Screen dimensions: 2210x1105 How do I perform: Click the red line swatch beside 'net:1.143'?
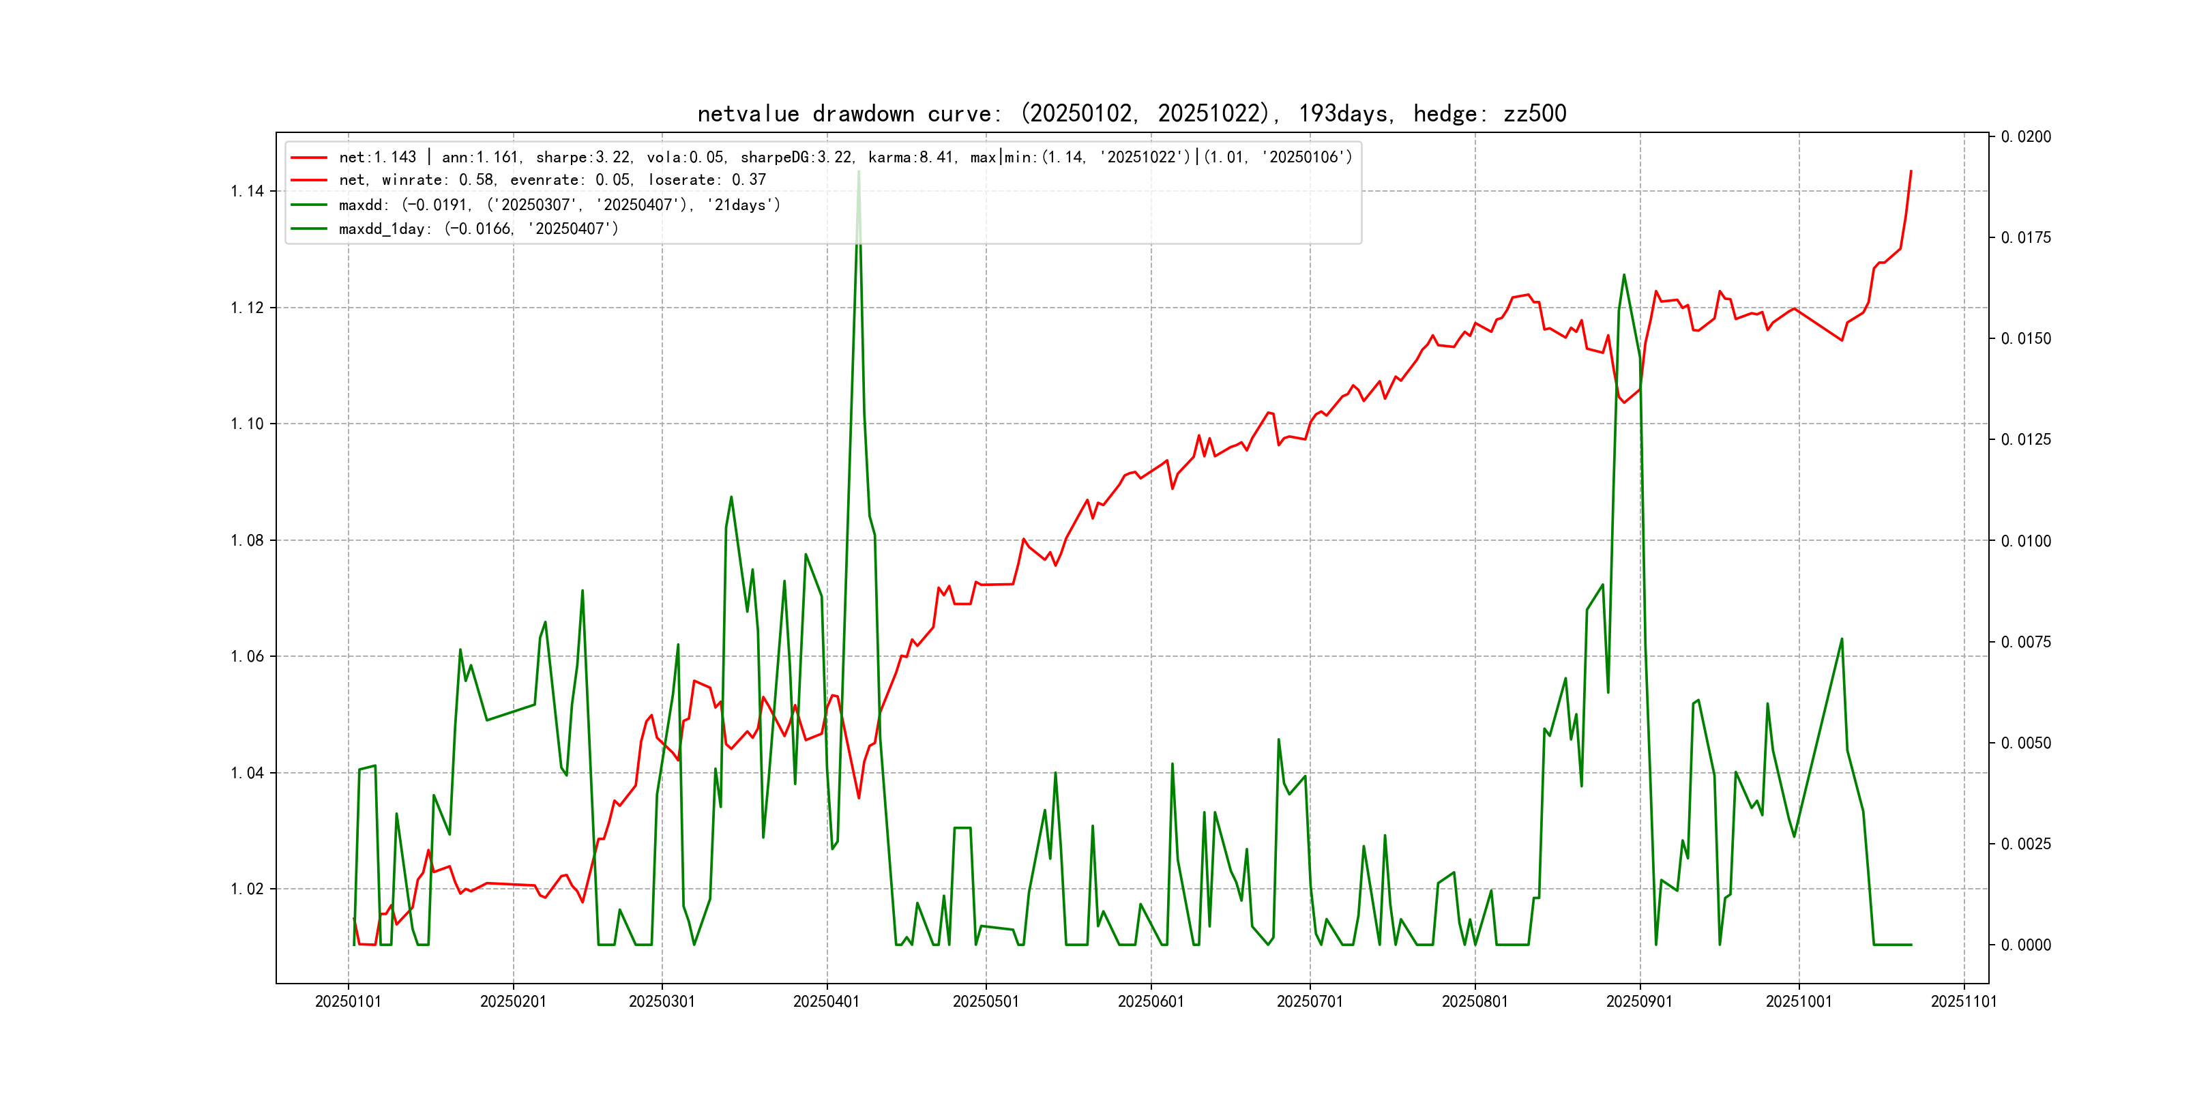(x=309, y=158)
